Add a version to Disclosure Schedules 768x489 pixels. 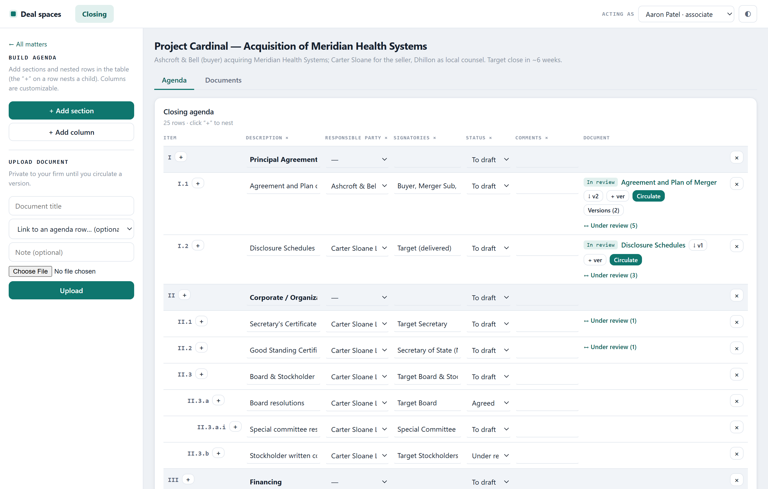595,260
